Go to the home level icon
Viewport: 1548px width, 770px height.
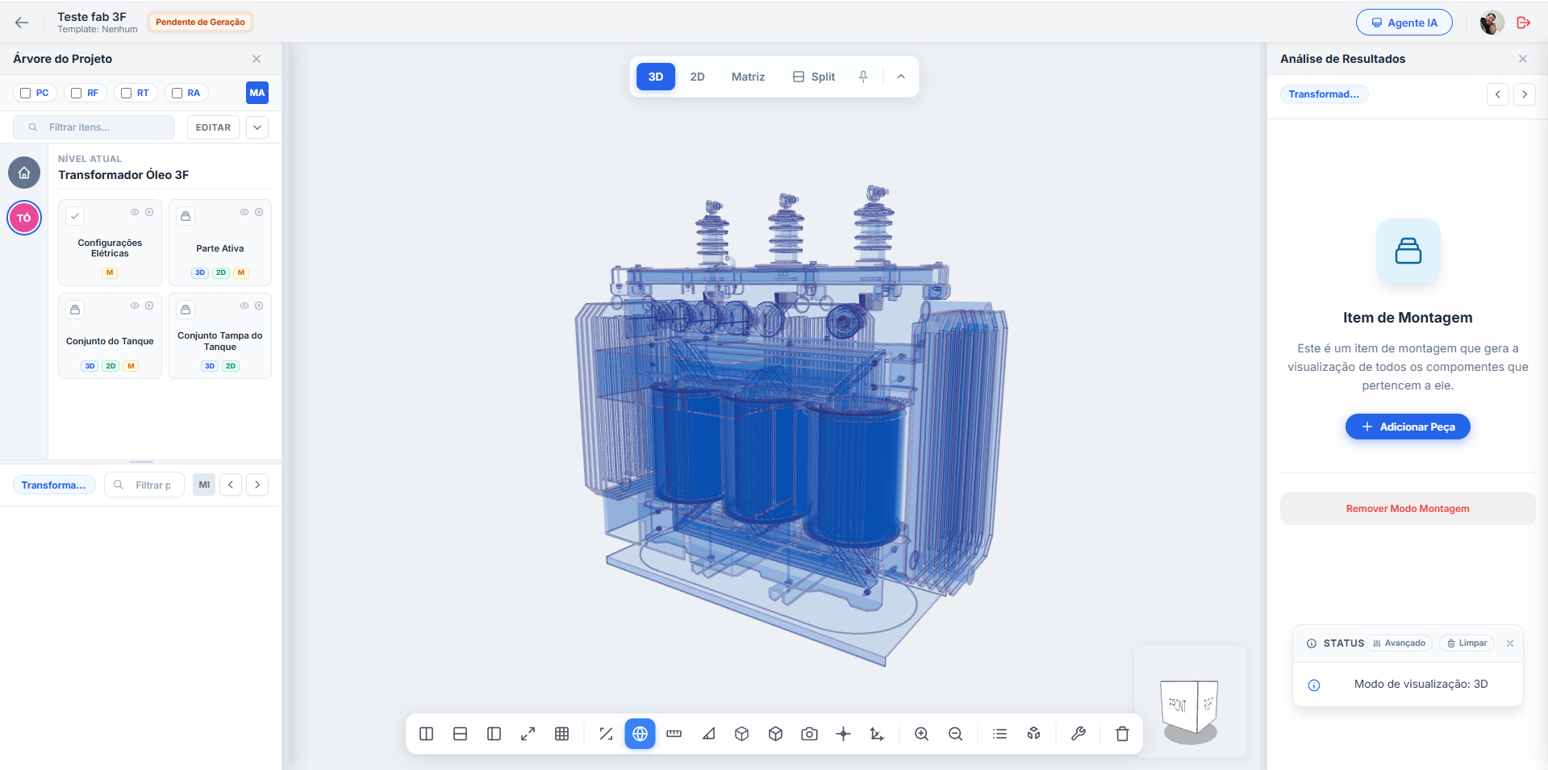24,173
